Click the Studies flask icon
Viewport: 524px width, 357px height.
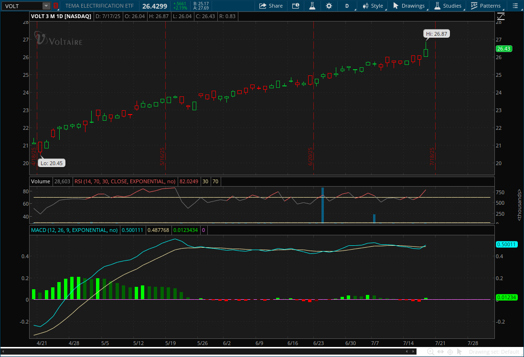437,6
